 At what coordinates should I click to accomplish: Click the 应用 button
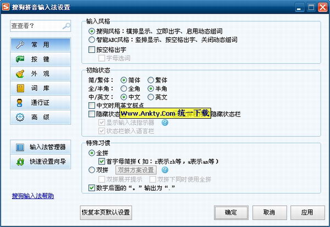click(x=307, y=213)
